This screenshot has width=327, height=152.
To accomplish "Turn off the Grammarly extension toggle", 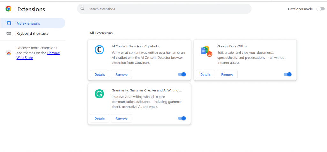I will click(182, 118).
